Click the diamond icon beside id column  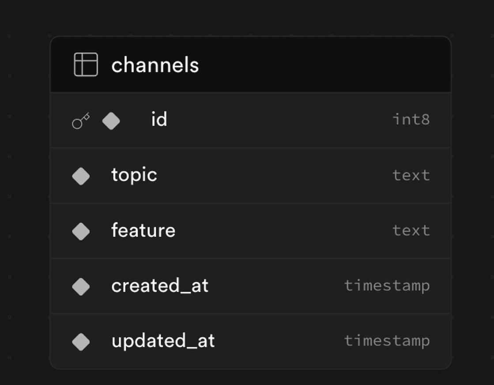tap(111, 120)
